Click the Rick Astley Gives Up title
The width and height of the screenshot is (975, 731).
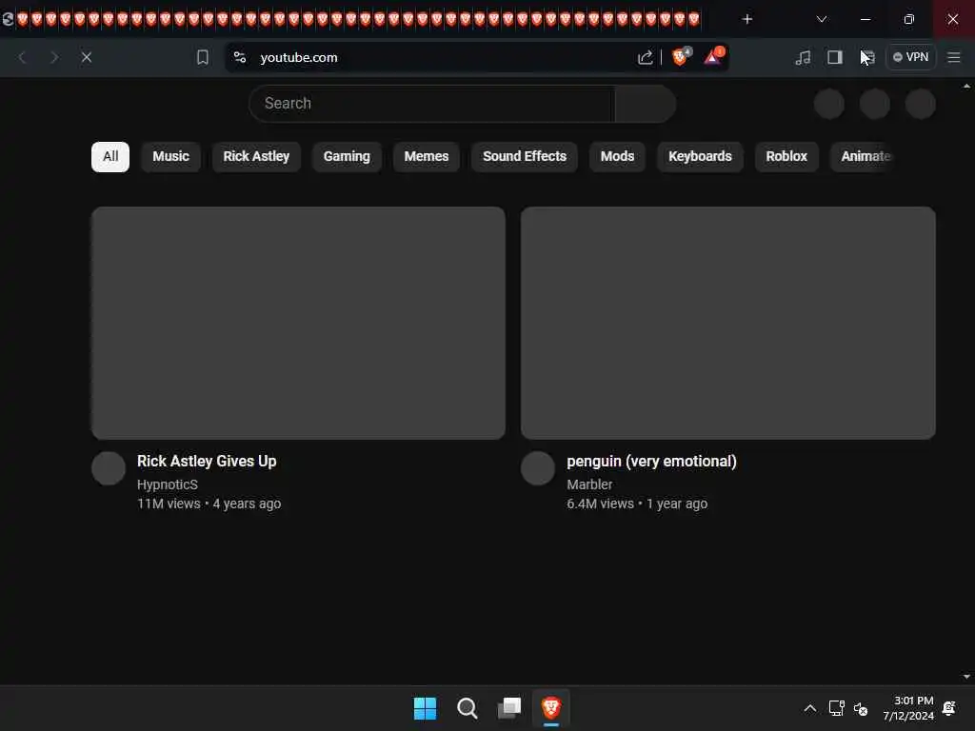207,462
